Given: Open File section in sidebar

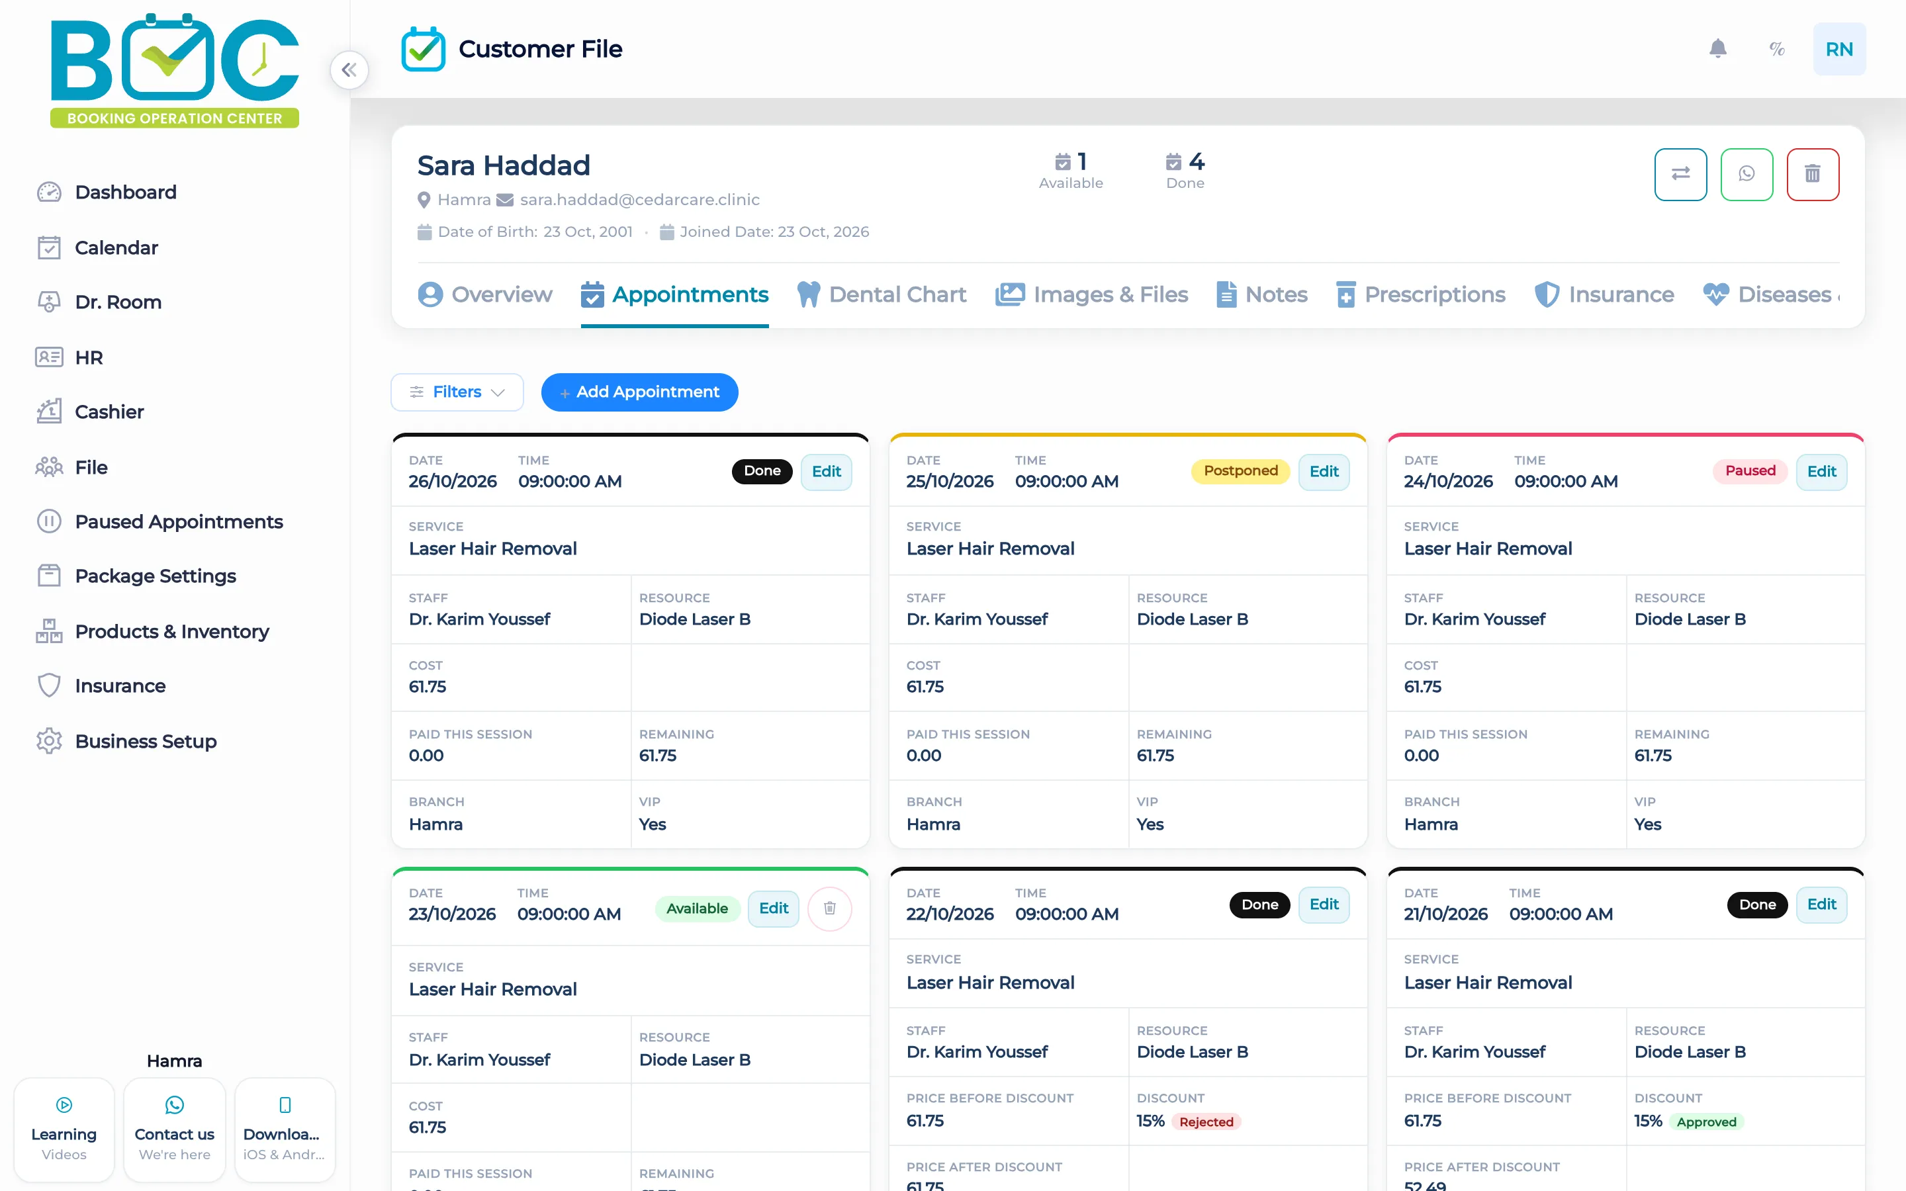Looking at the screenshot, I should pos(71,467).
